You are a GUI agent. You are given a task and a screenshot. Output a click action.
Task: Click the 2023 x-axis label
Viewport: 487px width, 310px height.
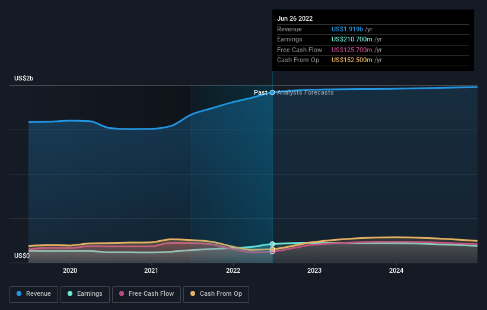pos(314,270)
